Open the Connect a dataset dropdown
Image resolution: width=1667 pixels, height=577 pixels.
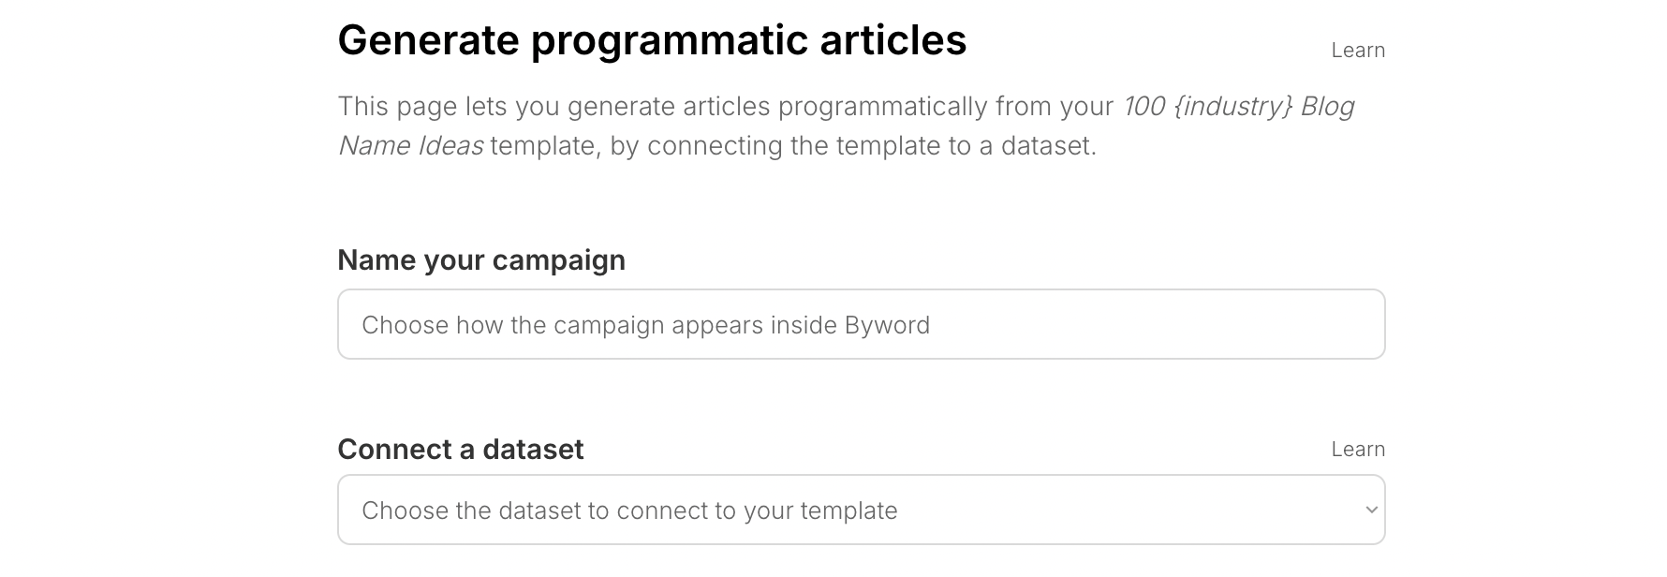[861, 510]
